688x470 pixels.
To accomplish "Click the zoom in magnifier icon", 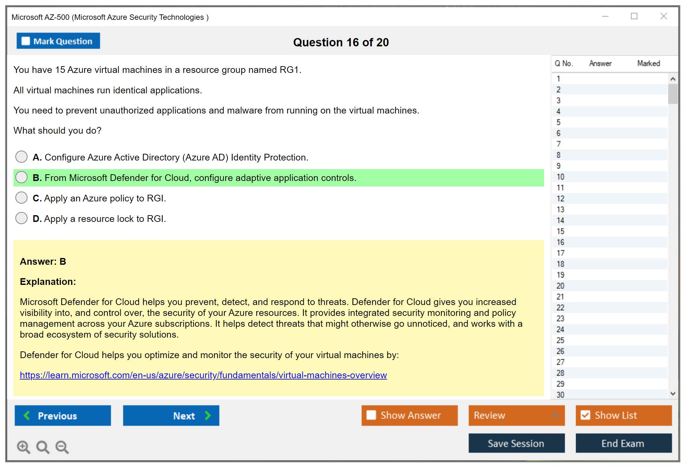I will point(23,447).
